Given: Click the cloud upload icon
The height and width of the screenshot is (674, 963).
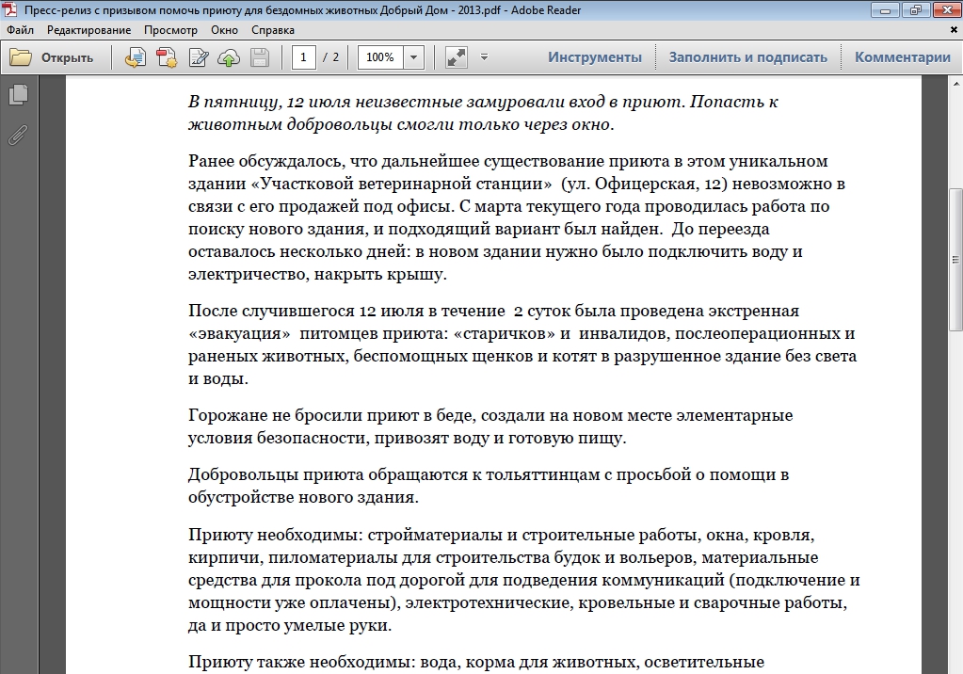Looking at the screenshot, I should tap(229, 57).
